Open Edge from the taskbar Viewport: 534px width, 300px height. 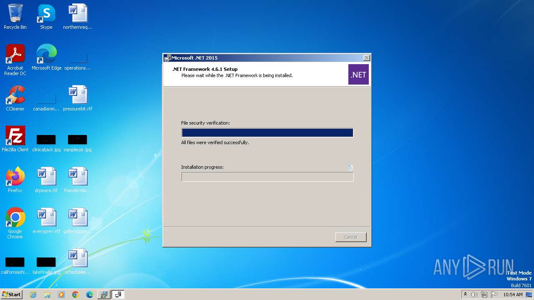(x=90, y=295)
